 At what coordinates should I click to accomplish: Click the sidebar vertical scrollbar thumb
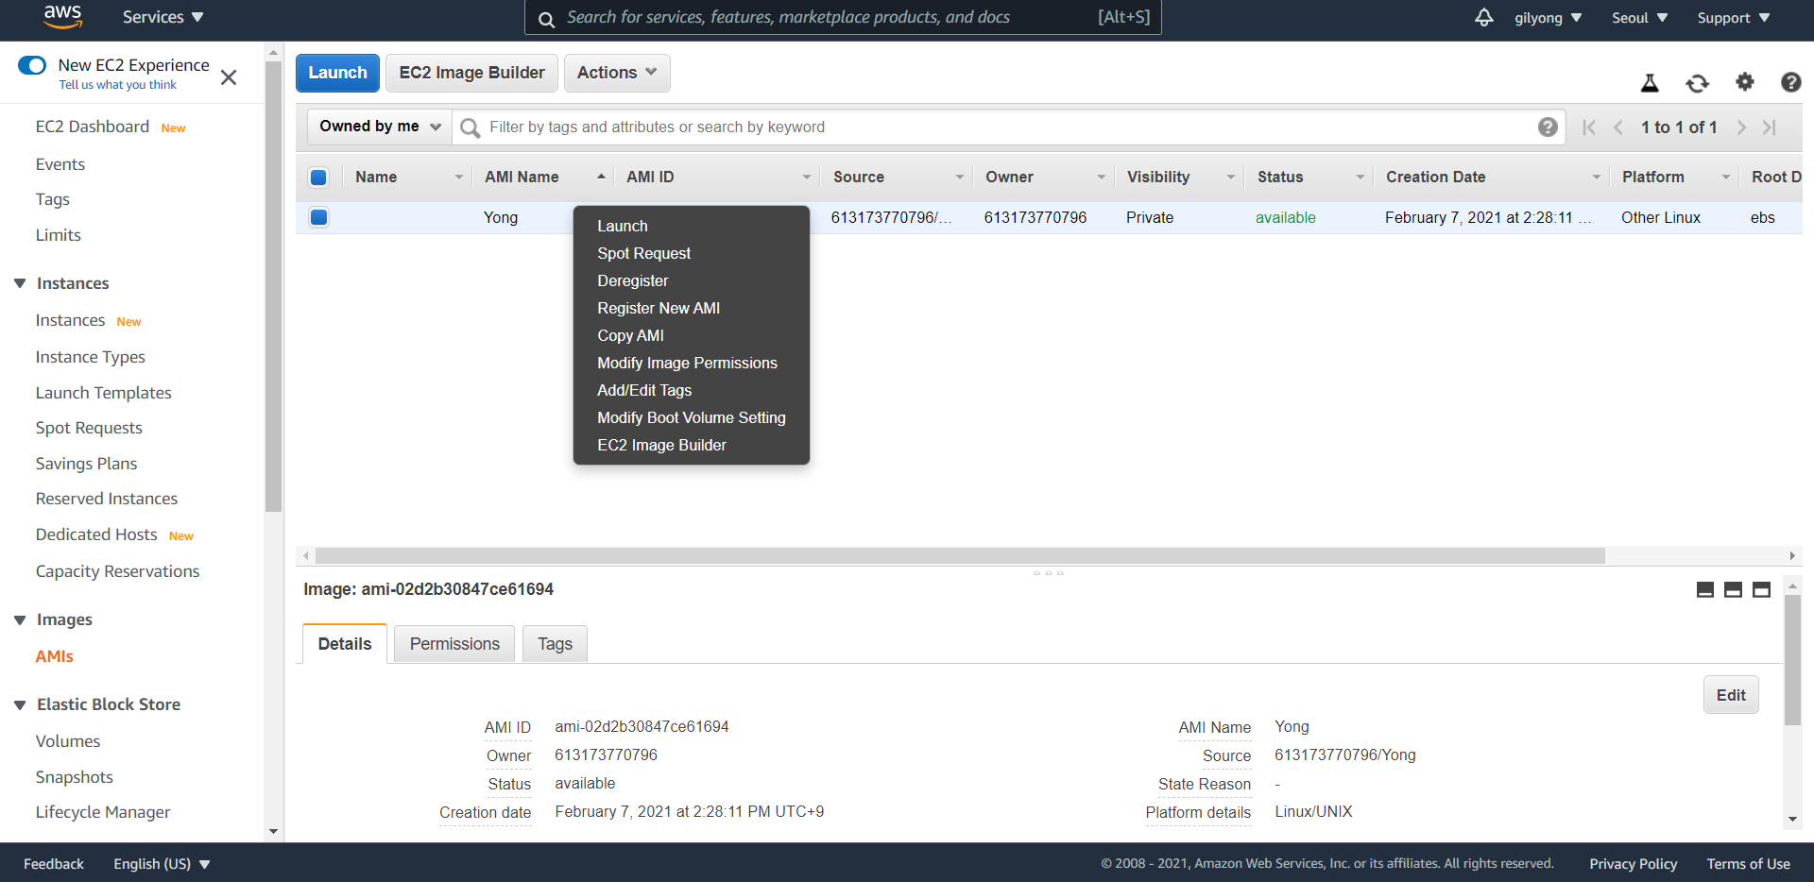(x=274, y=287)
